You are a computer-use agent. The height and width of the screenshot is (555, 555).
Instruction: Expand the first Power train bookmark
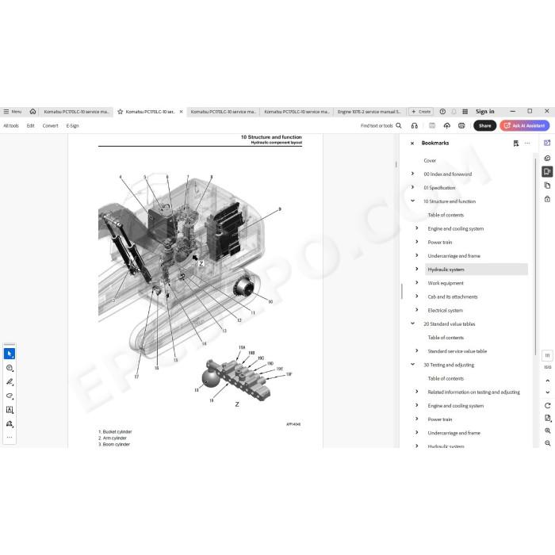[416, 242]
